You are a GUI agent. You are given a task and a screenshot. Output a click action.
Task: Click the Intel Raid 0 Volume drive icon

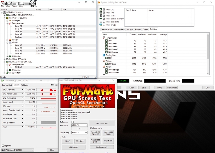point(7,59)
